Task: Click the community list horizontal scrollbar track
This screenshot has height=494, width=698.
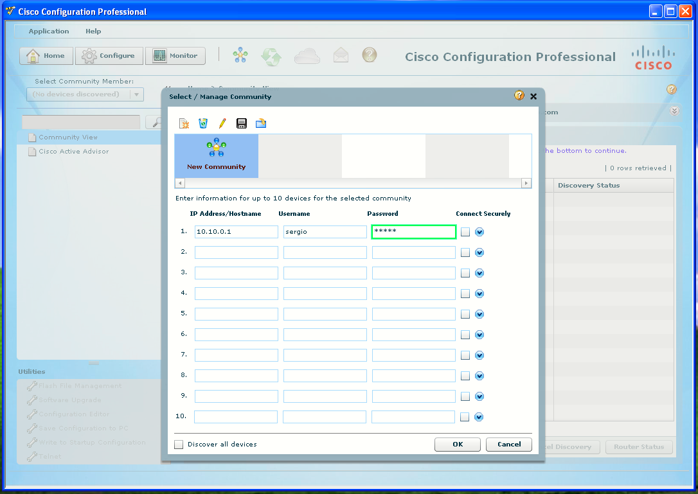Action: click(353, 183)
